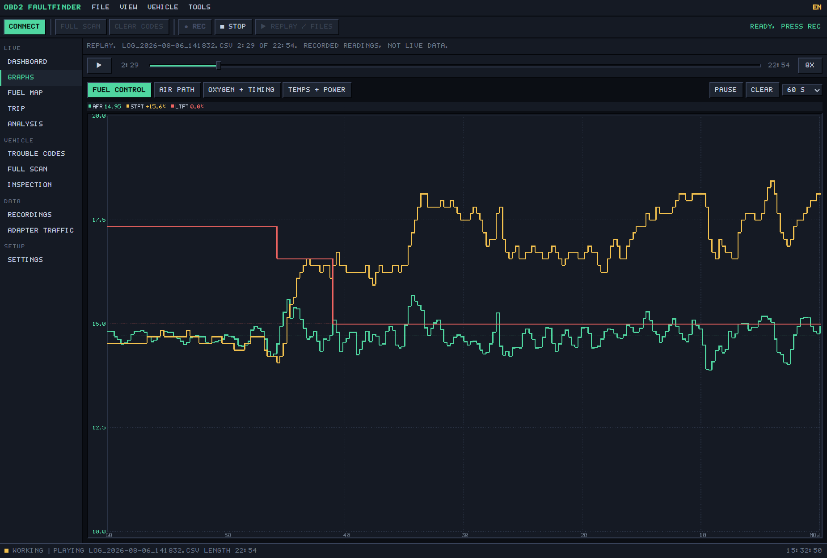Switch language with the EN indicator
Viewport: 827px width, 558px height.
(817, 7)
